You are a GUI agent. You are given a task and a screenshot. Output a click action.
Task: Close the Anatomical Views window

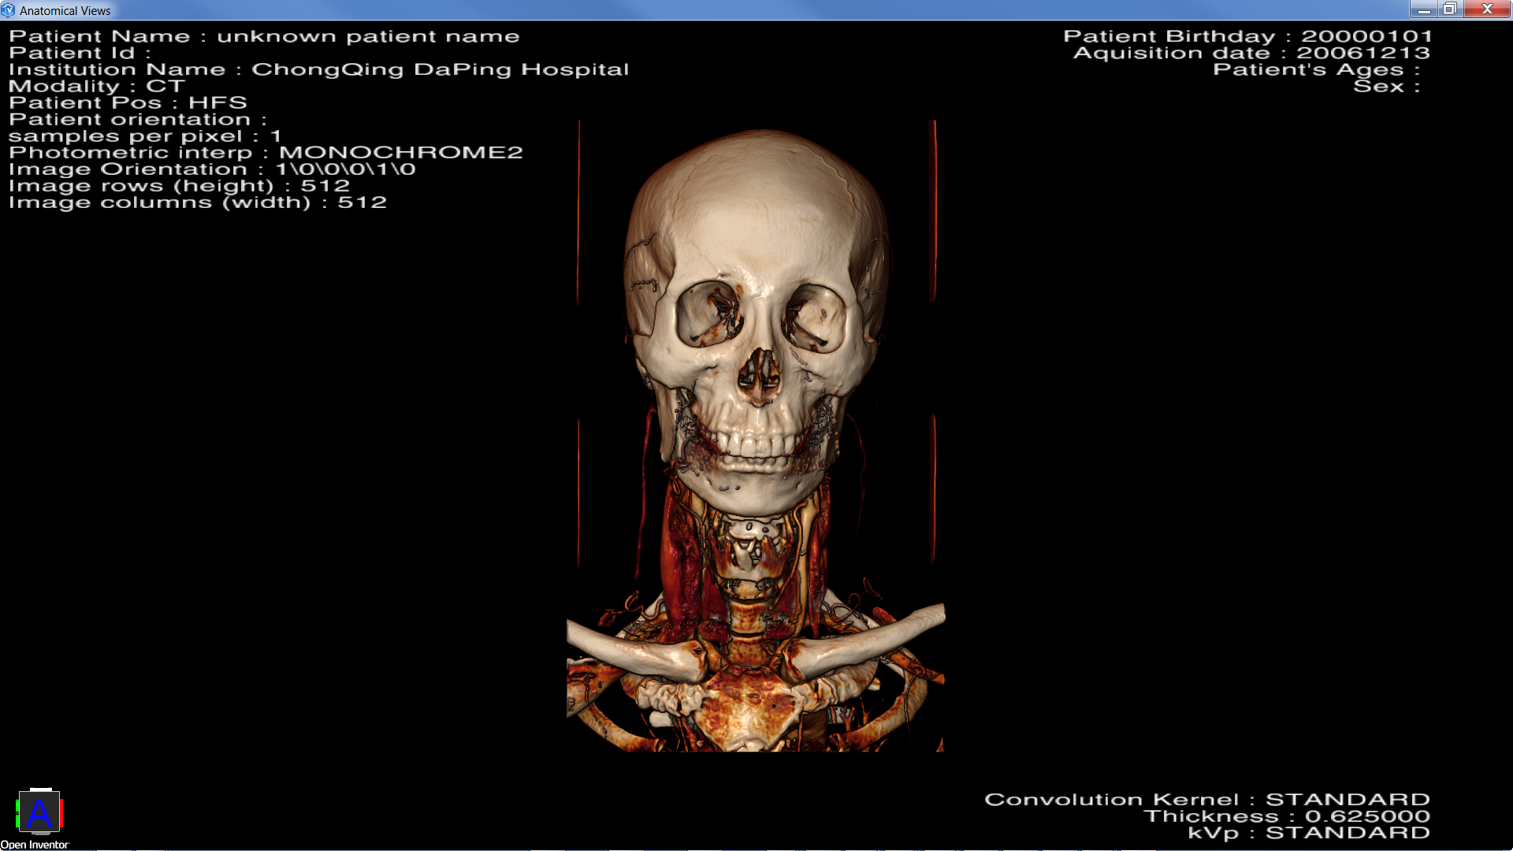1487,9
